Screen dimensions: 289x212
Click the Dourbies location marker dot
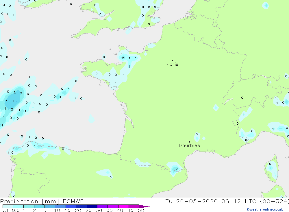tap(189, 142)
